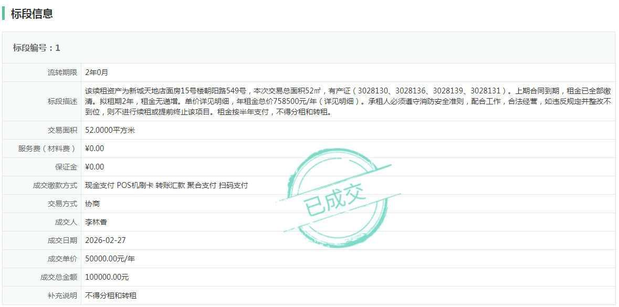Click the 现金支付 payment method text

point(99,185)
